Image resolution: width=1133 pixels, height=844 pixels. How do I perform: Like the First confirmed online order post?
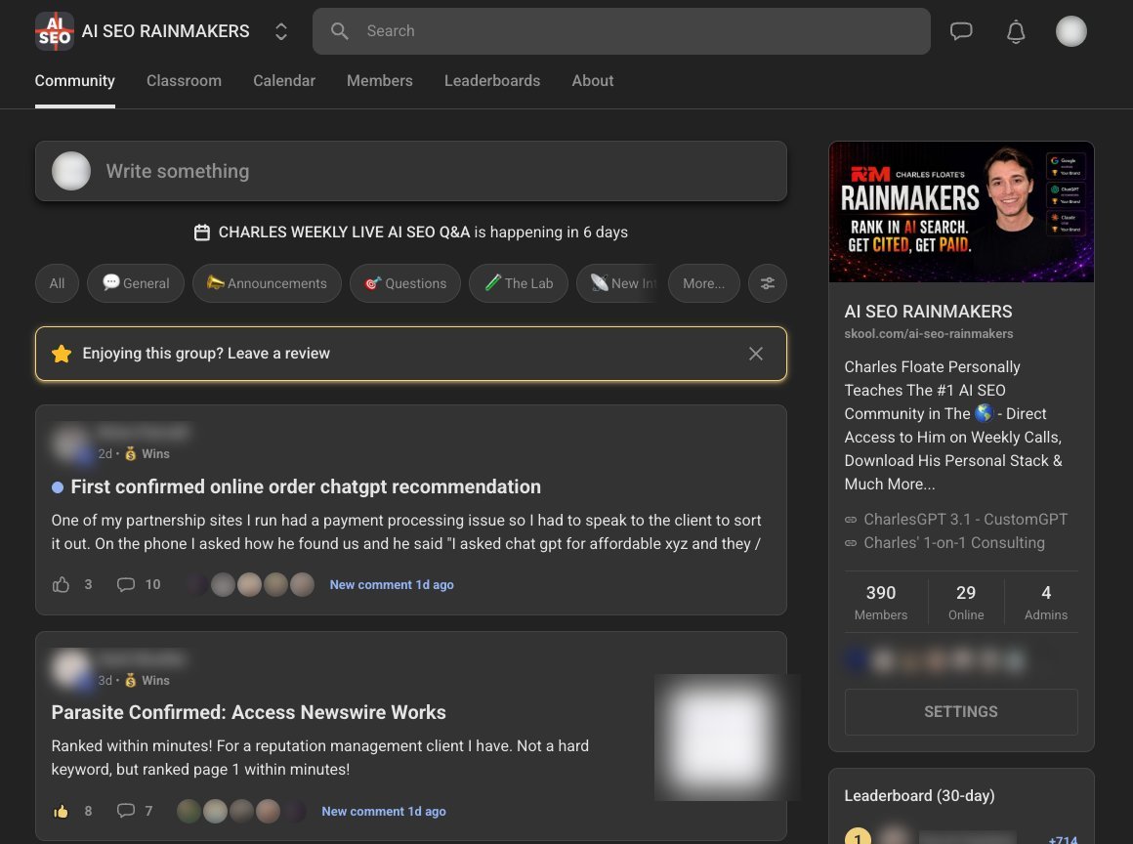click(62, 584)
